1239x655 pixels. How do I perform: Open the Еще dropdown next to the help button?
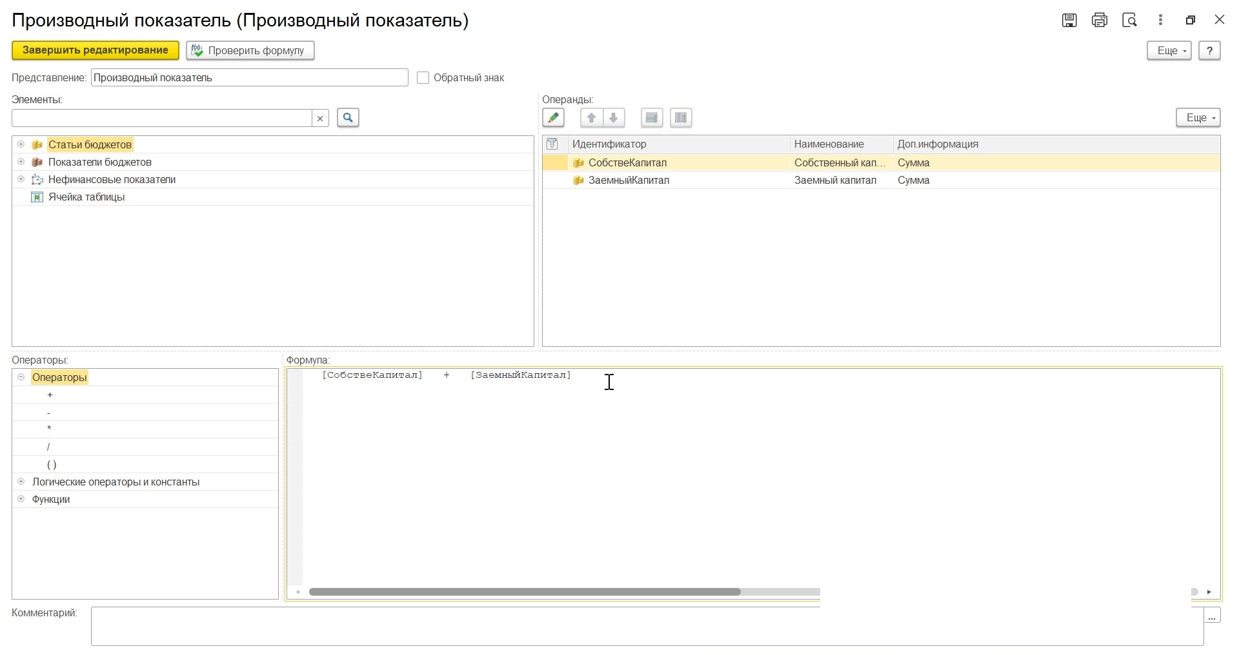click(1169, 50)
